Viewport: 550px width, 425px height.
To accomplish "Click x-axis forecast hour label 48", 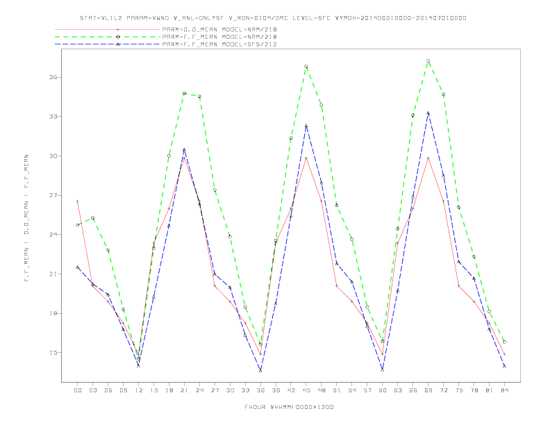I will pyautogui.click(x=322, y=390).
